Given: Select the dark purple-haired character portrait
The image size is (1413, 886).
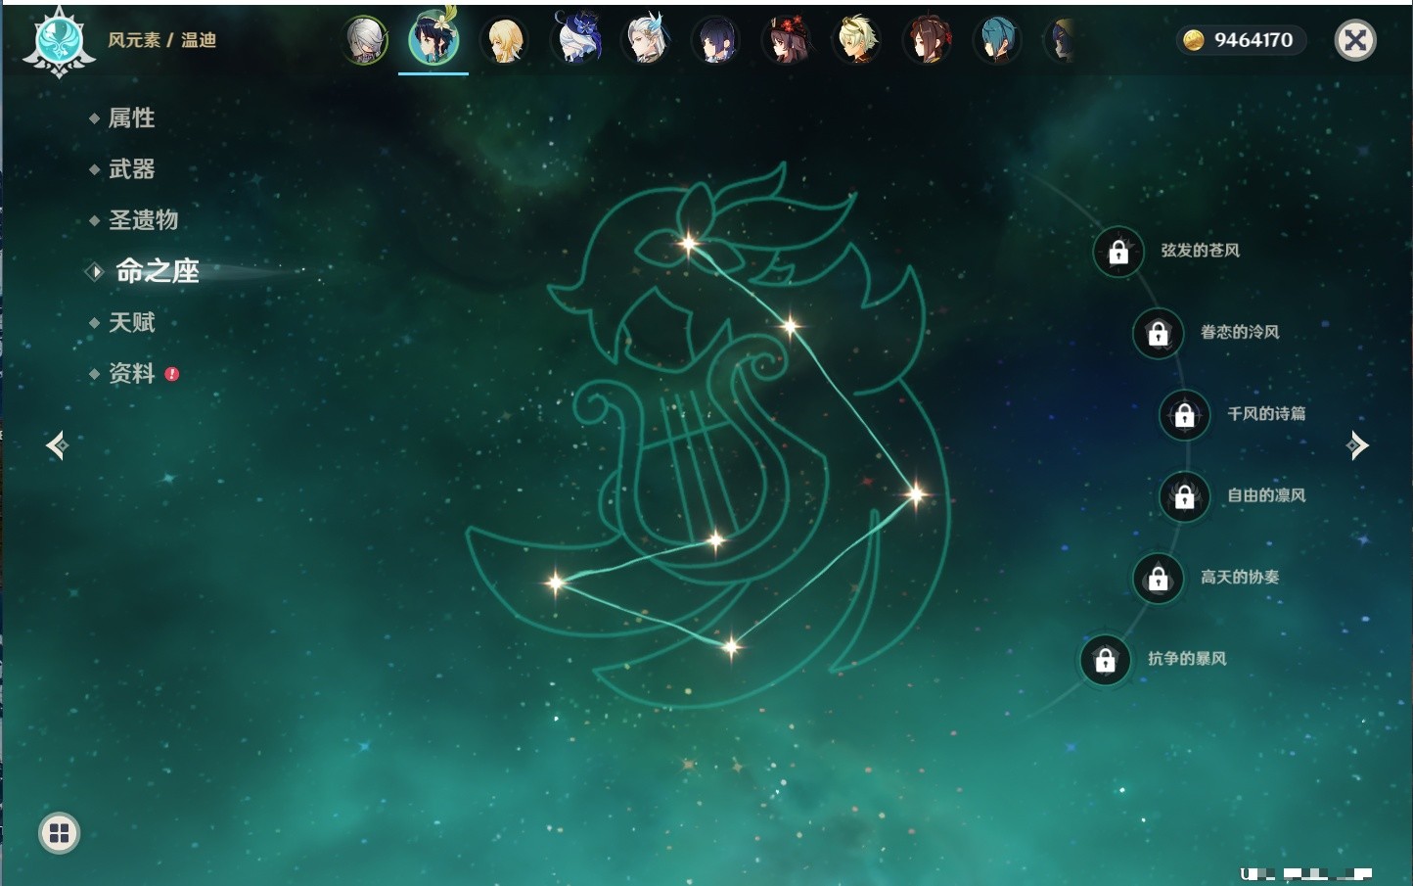Looking at the screenshot, I should click(715, 41).
